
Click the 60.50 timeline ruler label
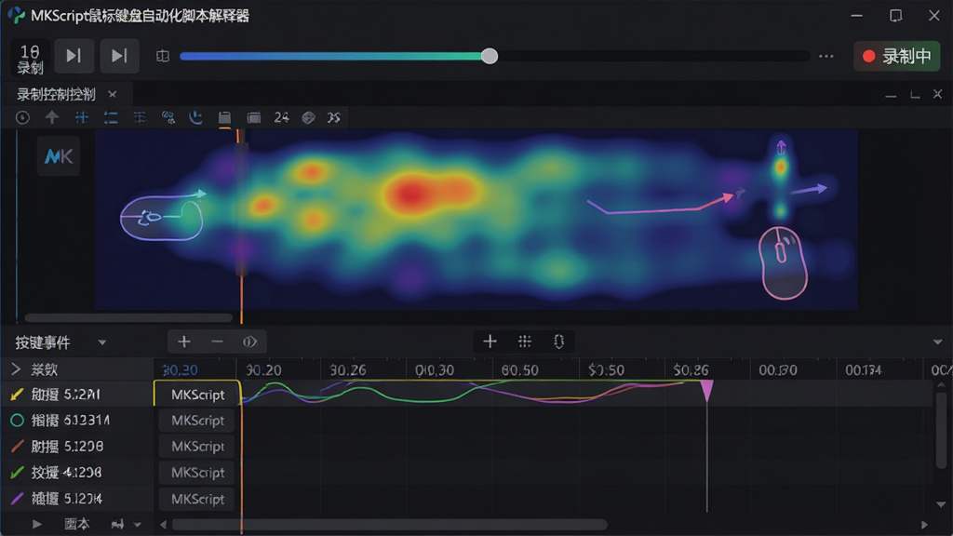[519, 369]
